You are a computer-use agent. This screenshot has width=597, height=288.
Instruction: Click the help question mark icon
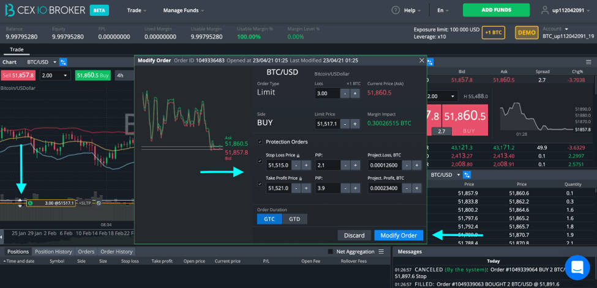[396, 10]
